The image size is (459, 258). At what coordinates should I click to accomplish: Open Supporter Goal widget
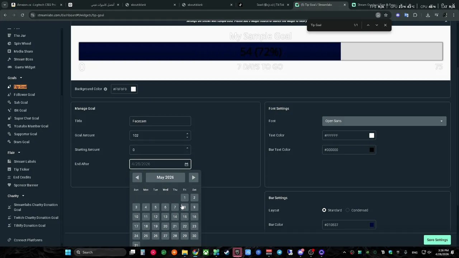25,134
